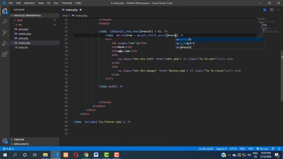283x159 pixels.
Task: Open the green Camtasia taskbar icon
Action: point(106,155)
